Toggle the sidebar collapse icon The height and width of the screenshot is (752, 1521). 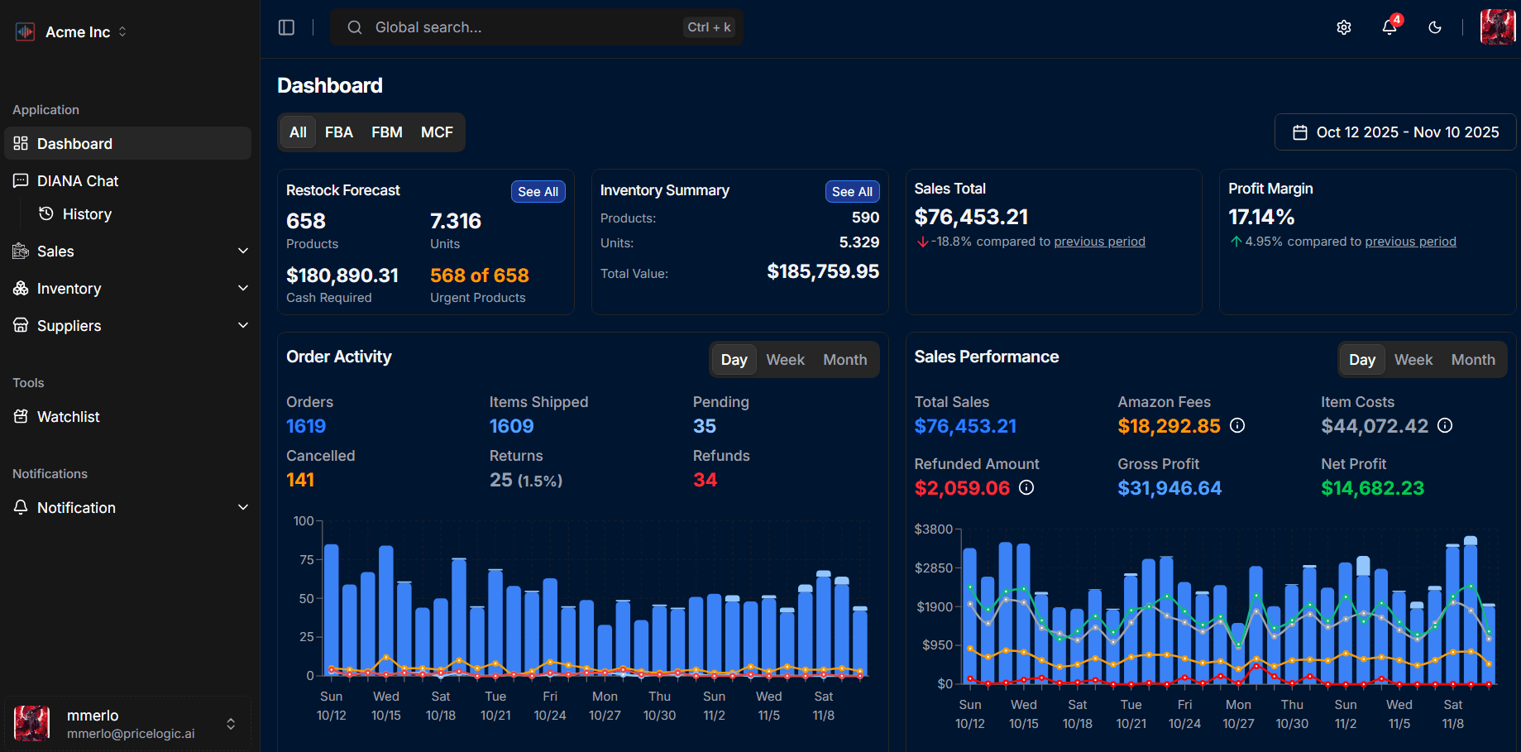coord(286,27)
